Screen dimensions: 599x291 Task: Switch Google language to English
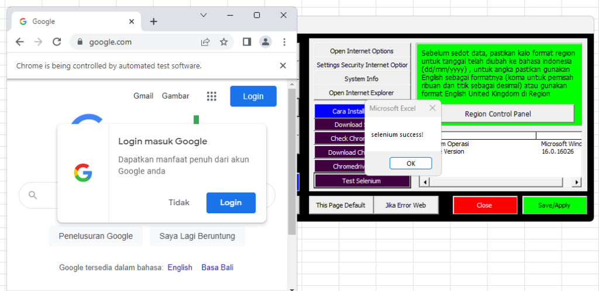click(x=180, y=268)
